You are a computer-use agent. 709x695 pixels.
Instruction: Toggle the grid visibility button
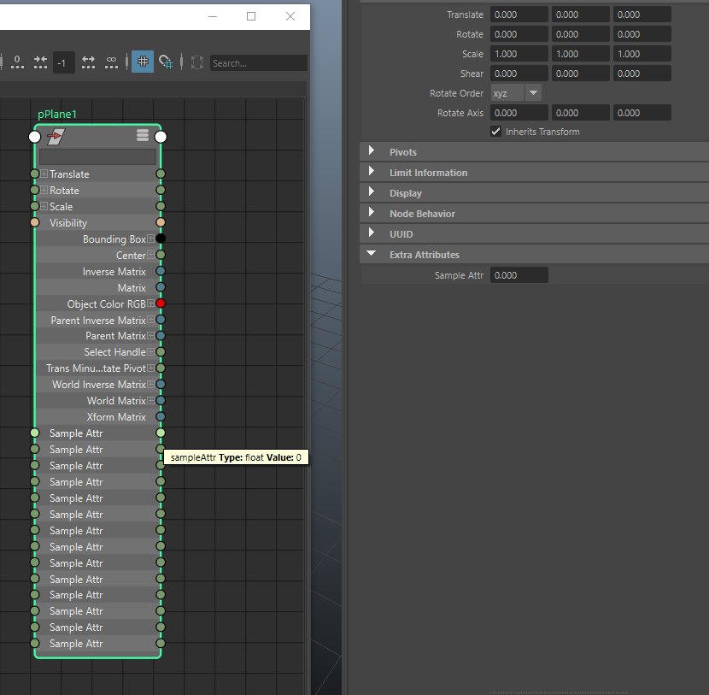(143, 62)
